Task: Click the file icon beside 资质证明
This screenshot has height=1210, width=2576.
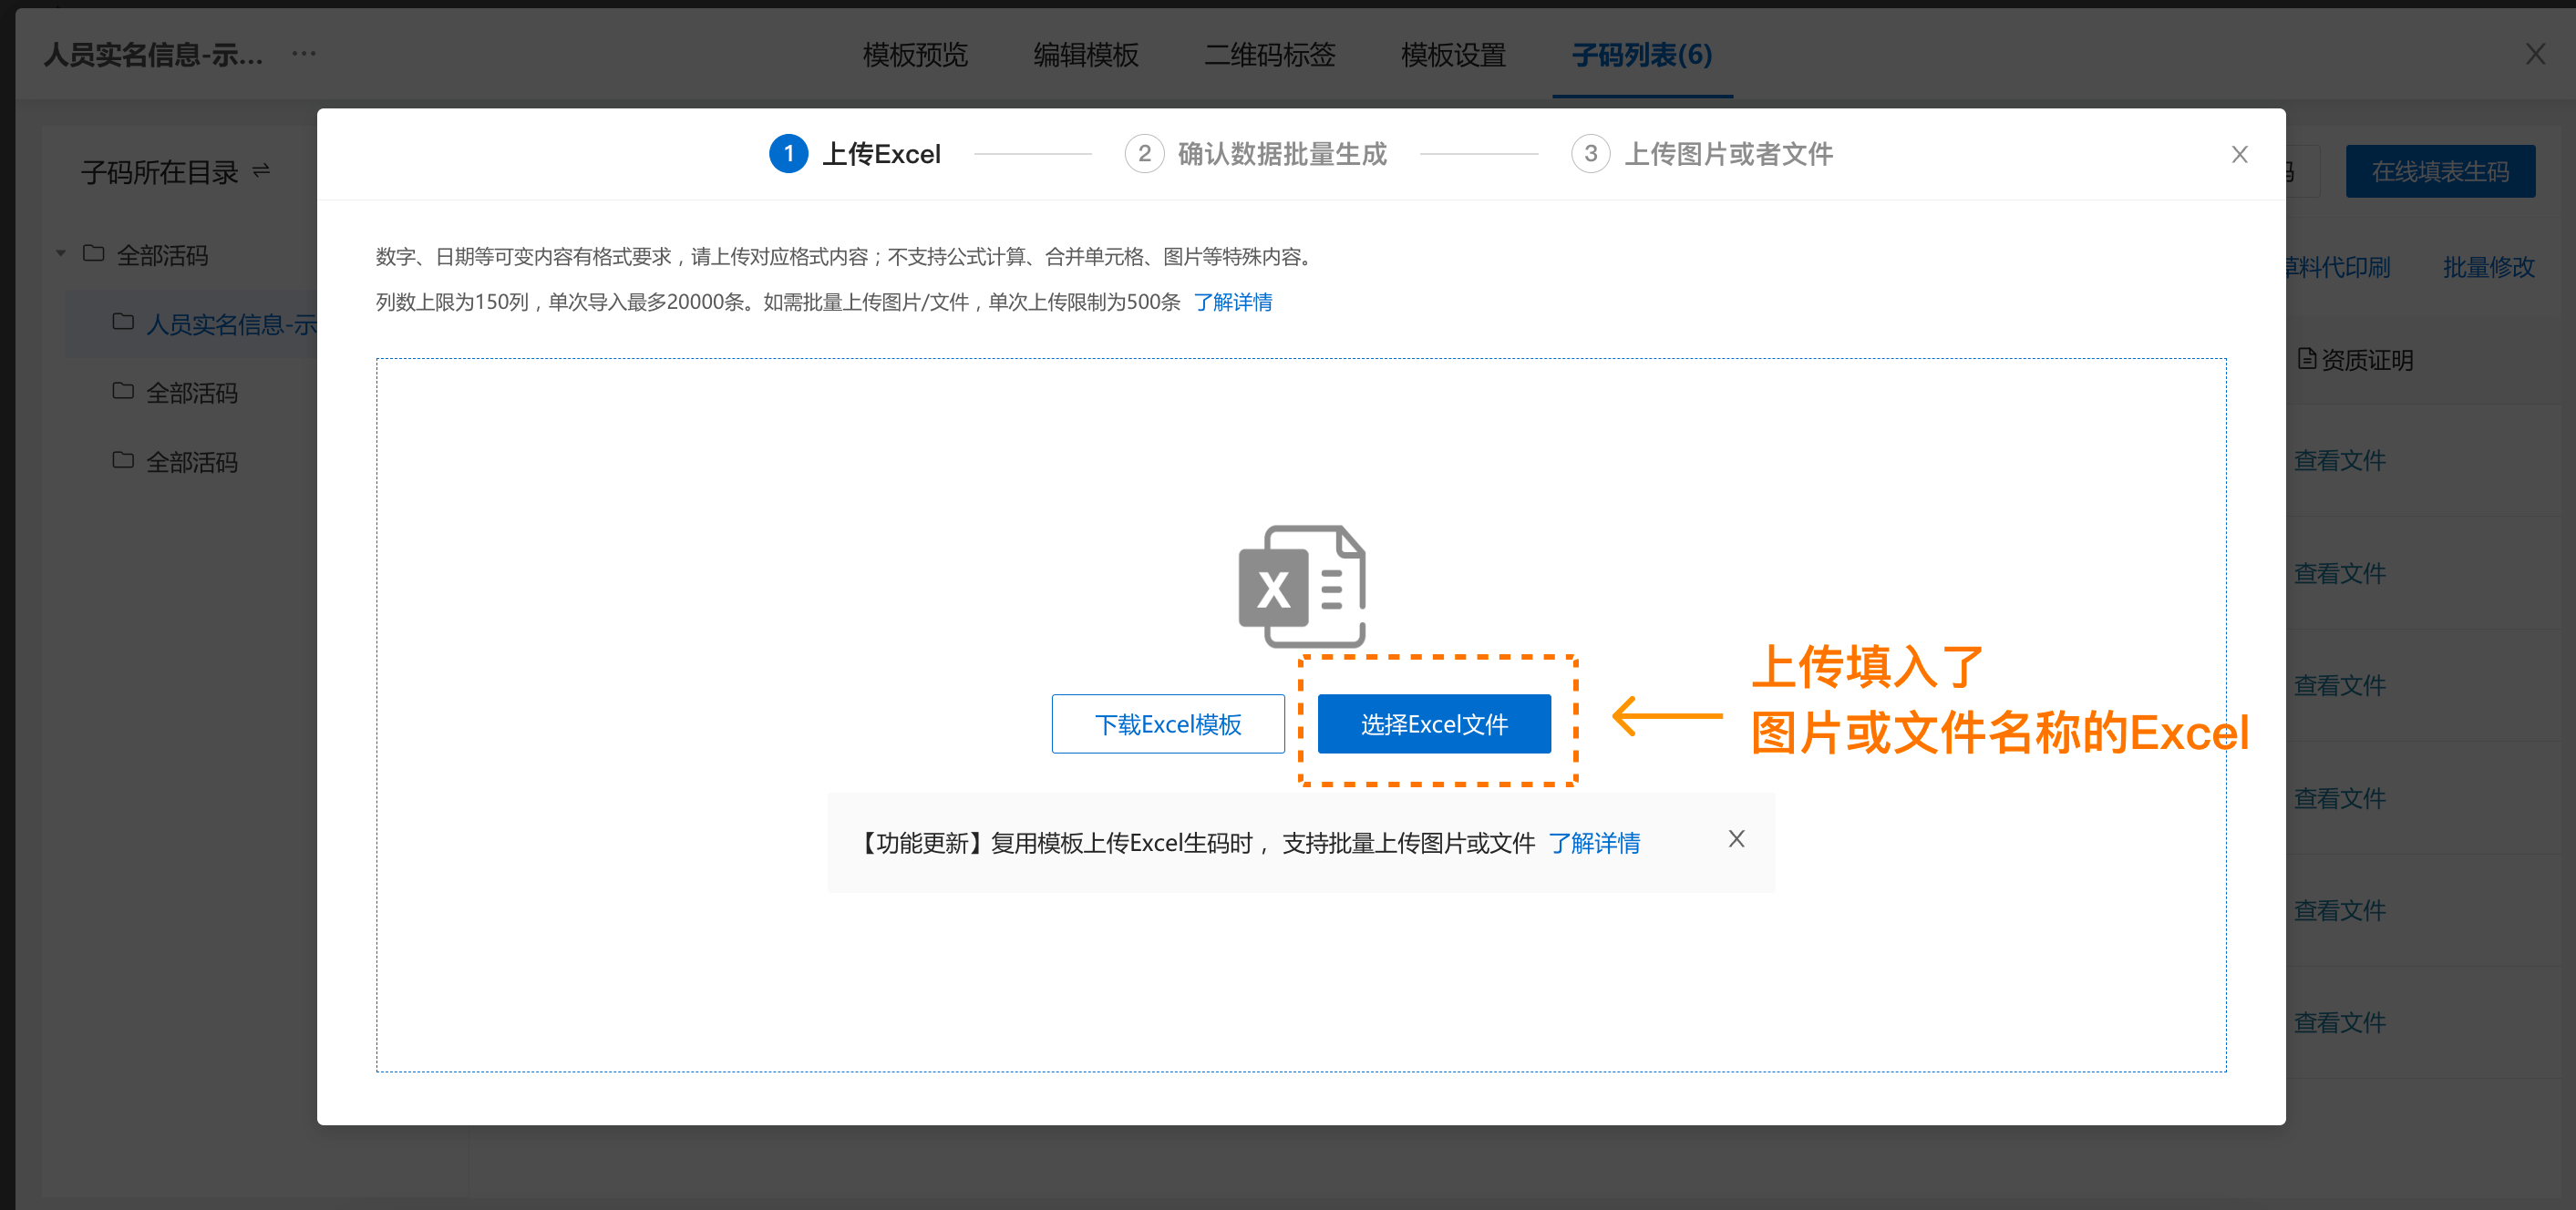Action: [x=2306, y=359]
